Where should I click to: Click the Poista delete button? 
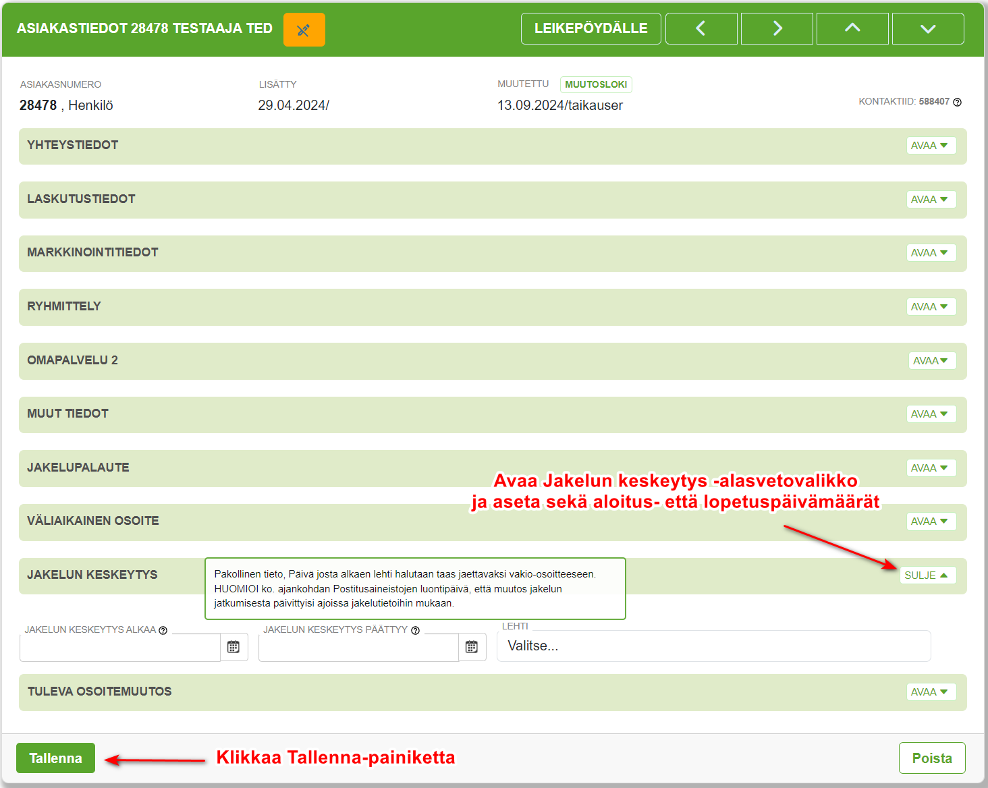point(932,758)
